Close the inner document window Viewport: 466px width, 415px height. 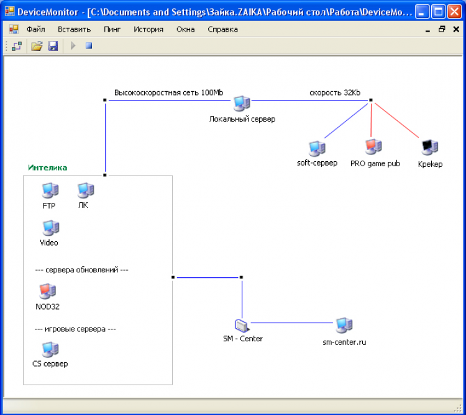point(456,29)
